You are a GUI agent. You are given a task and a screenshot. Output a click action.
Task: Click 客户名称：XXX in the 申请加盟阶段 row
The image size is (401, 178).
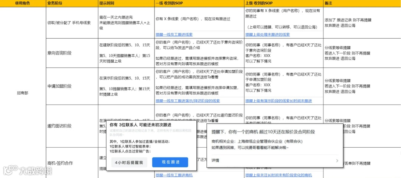[258, 85]
